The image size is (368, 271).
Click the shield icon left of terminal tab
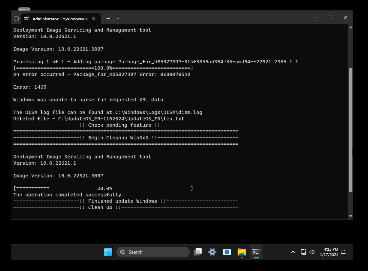click(16, 19)
